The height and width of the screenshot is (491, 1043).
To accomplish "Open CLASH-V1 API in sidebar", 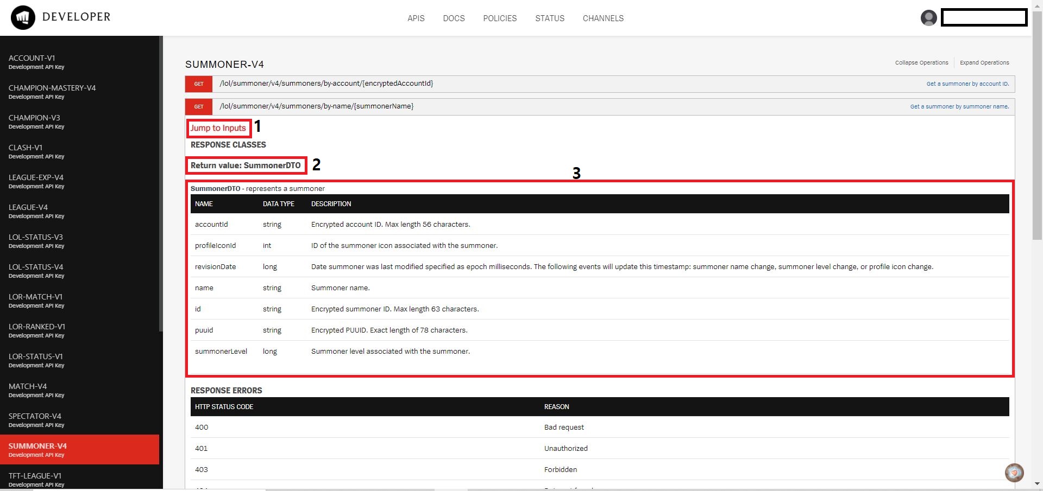I will click(79, 151).
